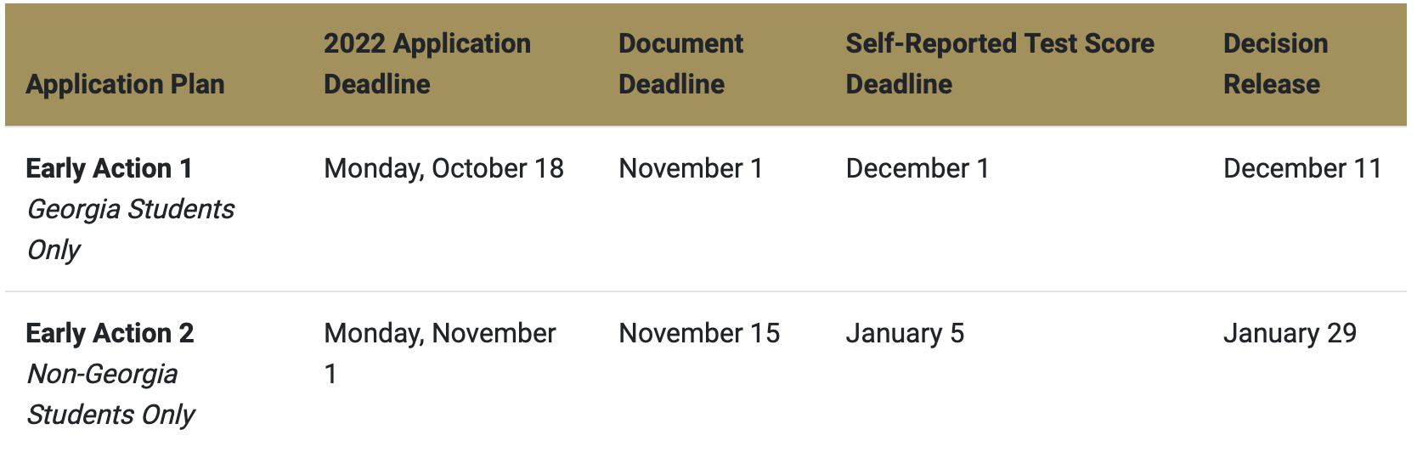Select the Early Action 2 plan name
1417x452 pixels.
click(110, 333)
